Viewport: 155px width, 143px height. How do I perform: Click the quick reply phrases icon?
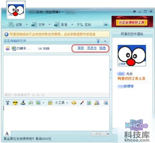pyautogui.click(x=31, y=103)
